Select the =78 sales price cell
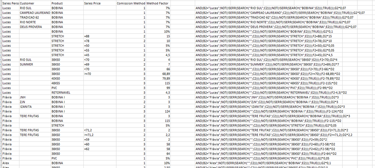The image size is (375, 168). tap(100, 41)
